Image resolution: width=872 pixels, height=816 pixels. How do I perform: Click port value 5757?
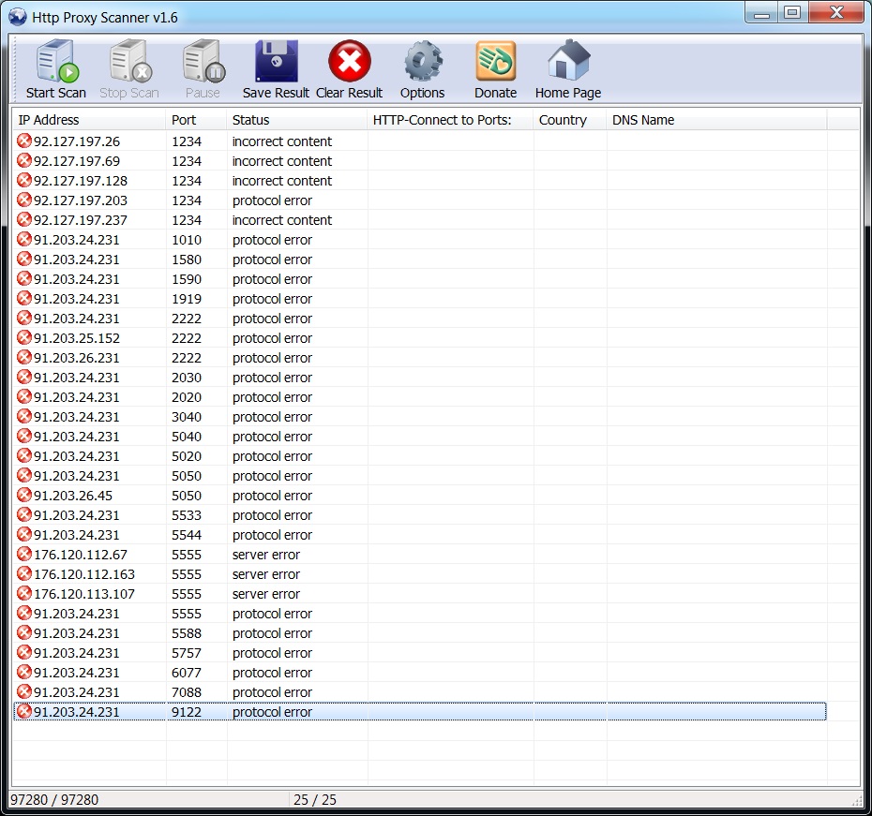pyautogui.click(x=187, y=653)
